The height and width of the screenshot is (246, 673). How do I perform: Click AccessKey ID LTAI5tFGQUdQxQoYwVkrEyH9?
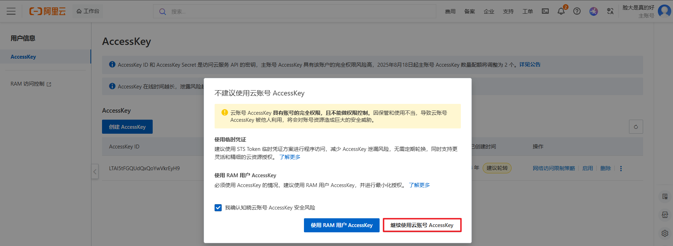pos(144,168)
